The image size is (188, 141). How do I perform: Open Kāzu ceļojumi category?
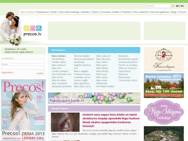(103, 56)
